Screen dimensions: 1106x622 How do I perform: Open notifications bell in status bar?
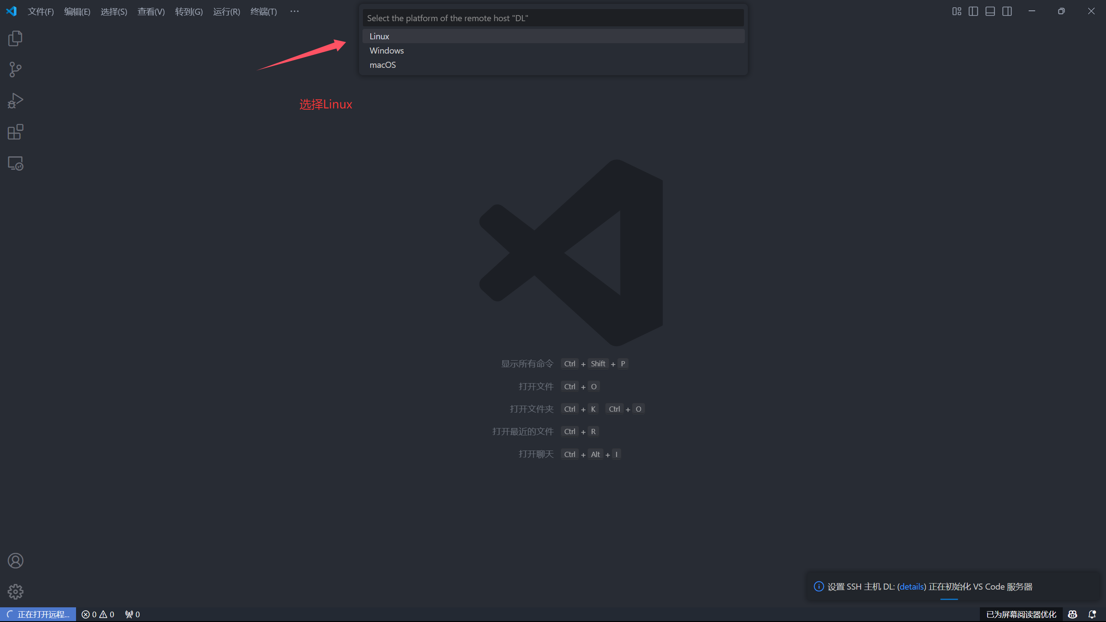(x=1092, y=614)
